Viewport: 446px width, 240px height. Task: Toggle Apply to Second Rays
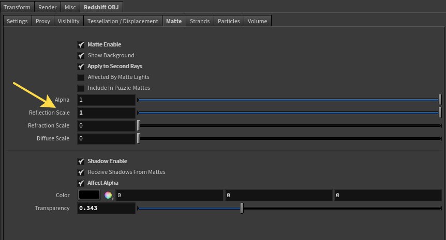point(81,67)
